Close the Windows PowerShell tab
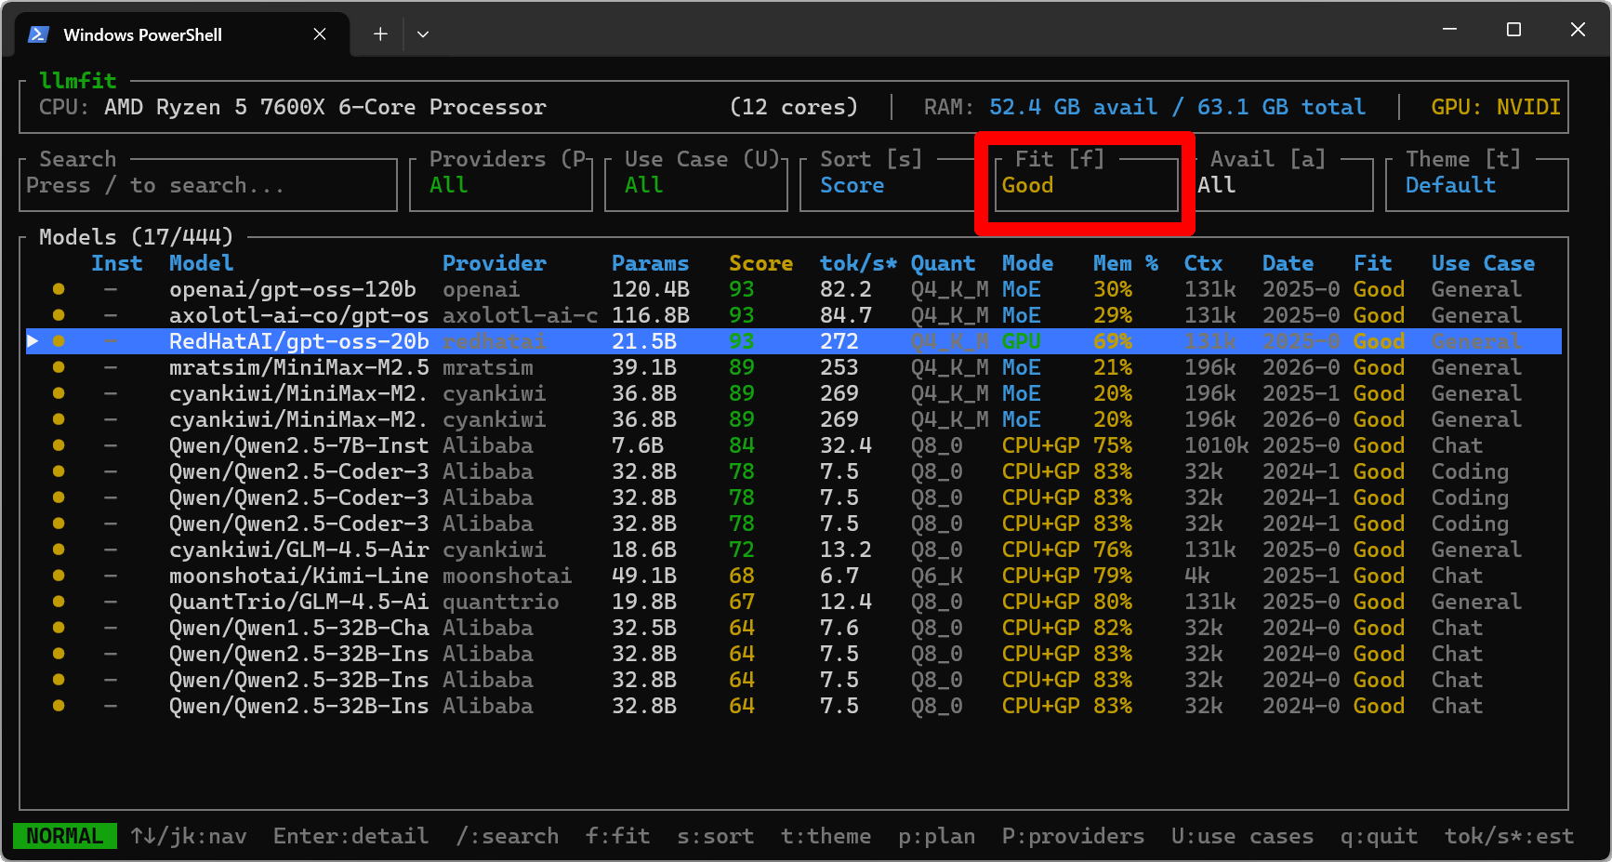1612x862 pixels. point(319,34)
